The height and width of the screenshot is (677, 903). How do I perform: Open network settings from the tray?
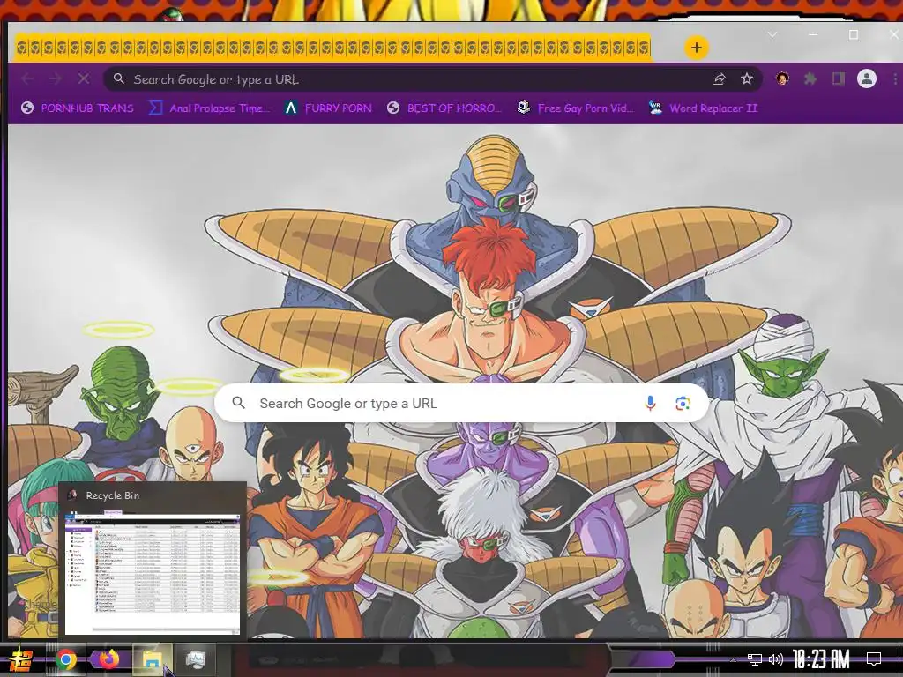[x=755, y=659]
